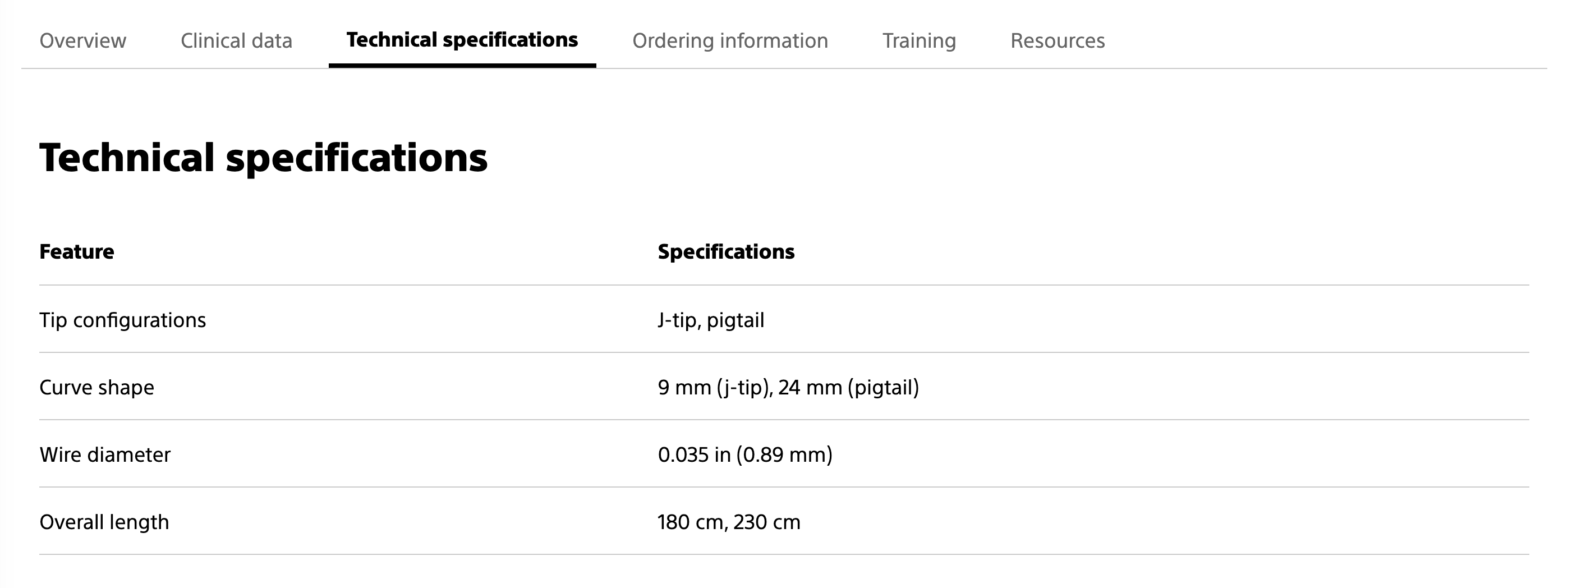Click the "24 mm (pigtail)" curve value

848,387
